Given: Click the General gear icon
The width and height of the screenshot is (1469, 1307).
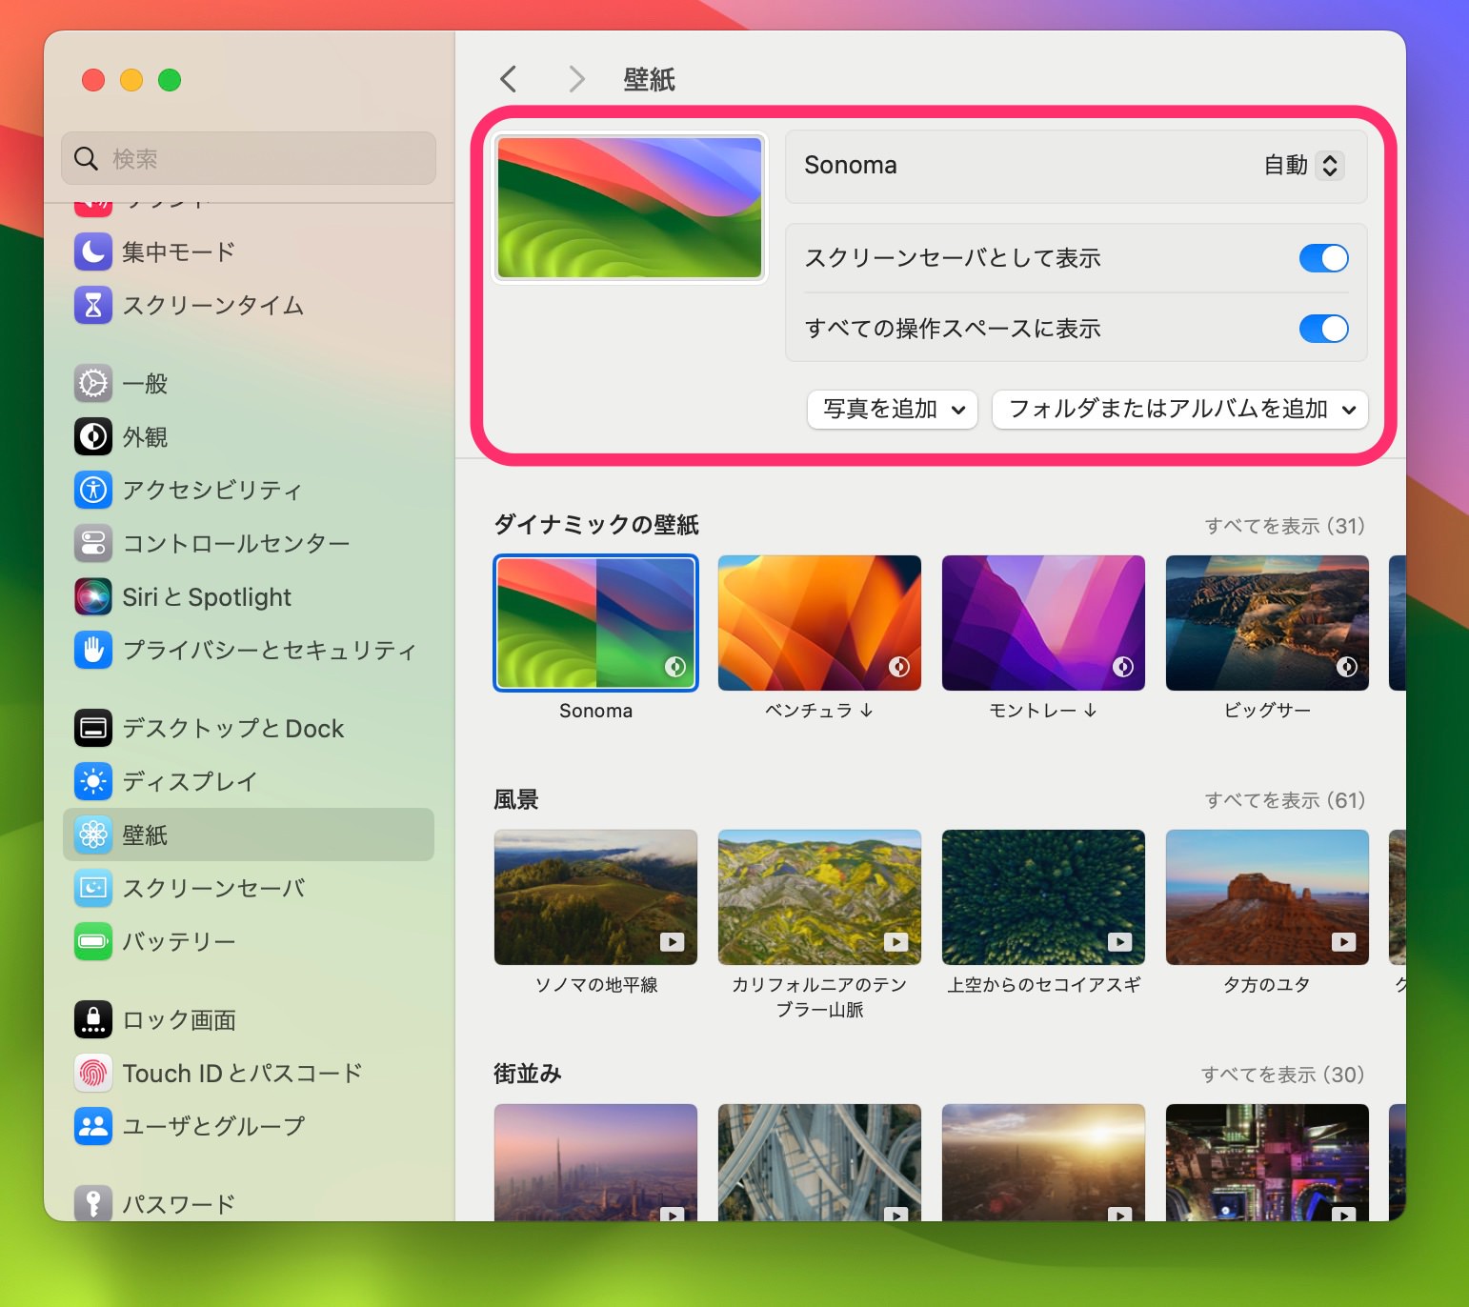Looking at the screenshot, I should tap(93, 383).
